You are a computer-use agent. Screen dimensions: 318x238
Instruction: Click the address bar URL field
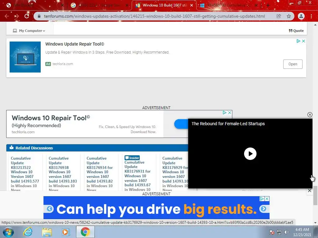pyautogui.click(x=155, y=16)
